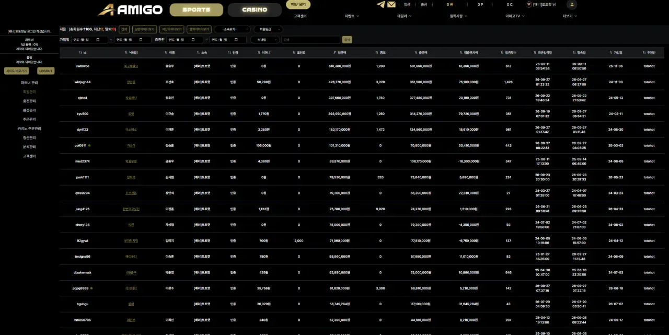This screenshot has height=335, width=669.
Task: Open the envelope messages icon
Action: [391, 4]
